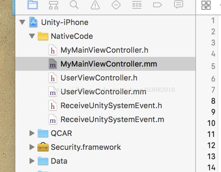221x172 pixels.
Task: Collapse the Unity-iPhone project tree
Action: 22,22
